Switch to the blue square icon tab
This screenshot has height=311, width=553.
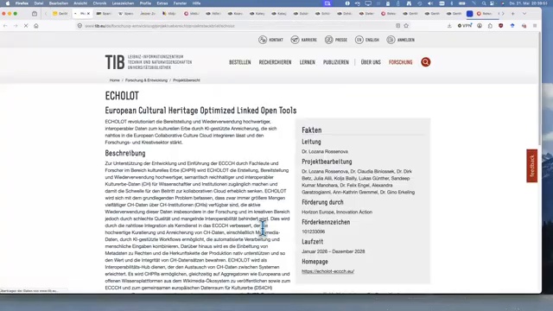469,14
